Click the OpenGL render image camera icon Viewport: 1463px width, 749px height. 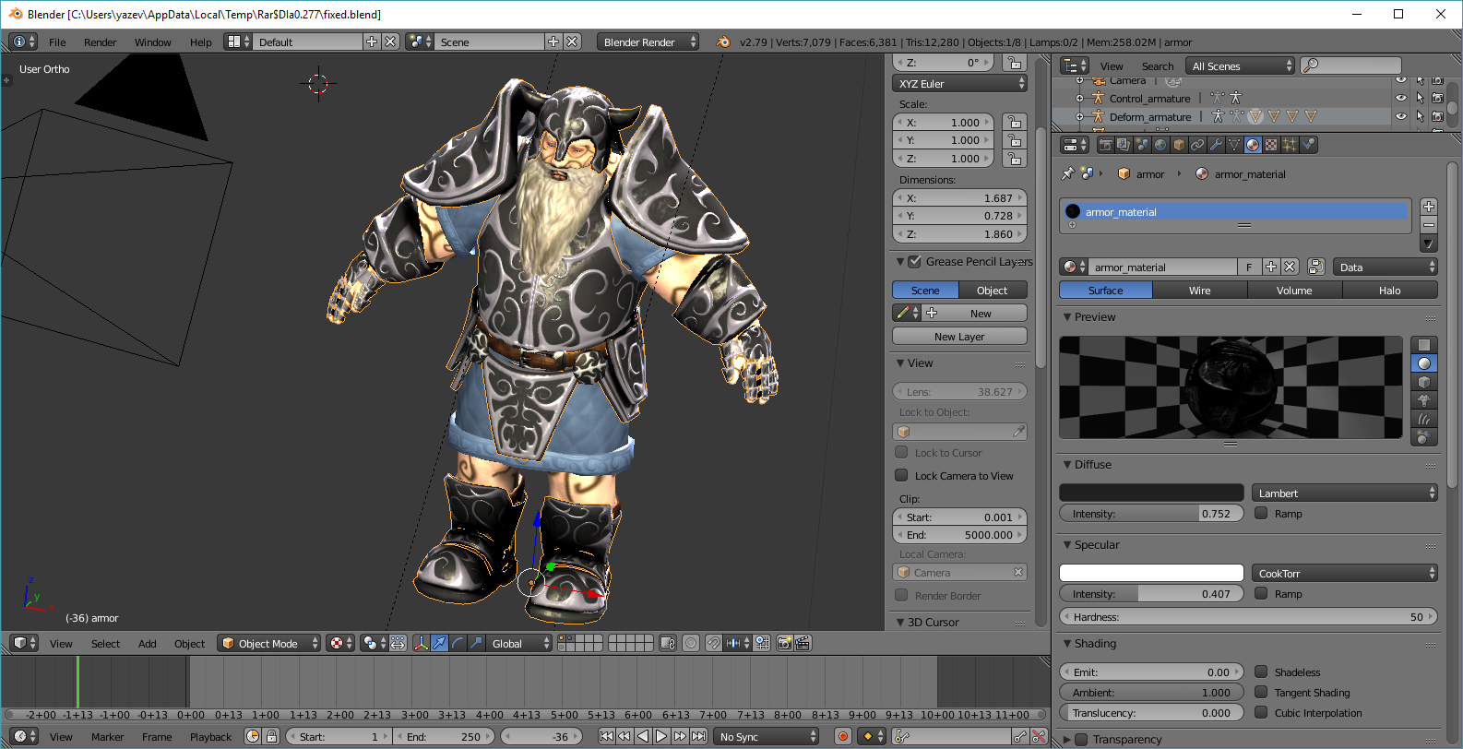point(784,643)
